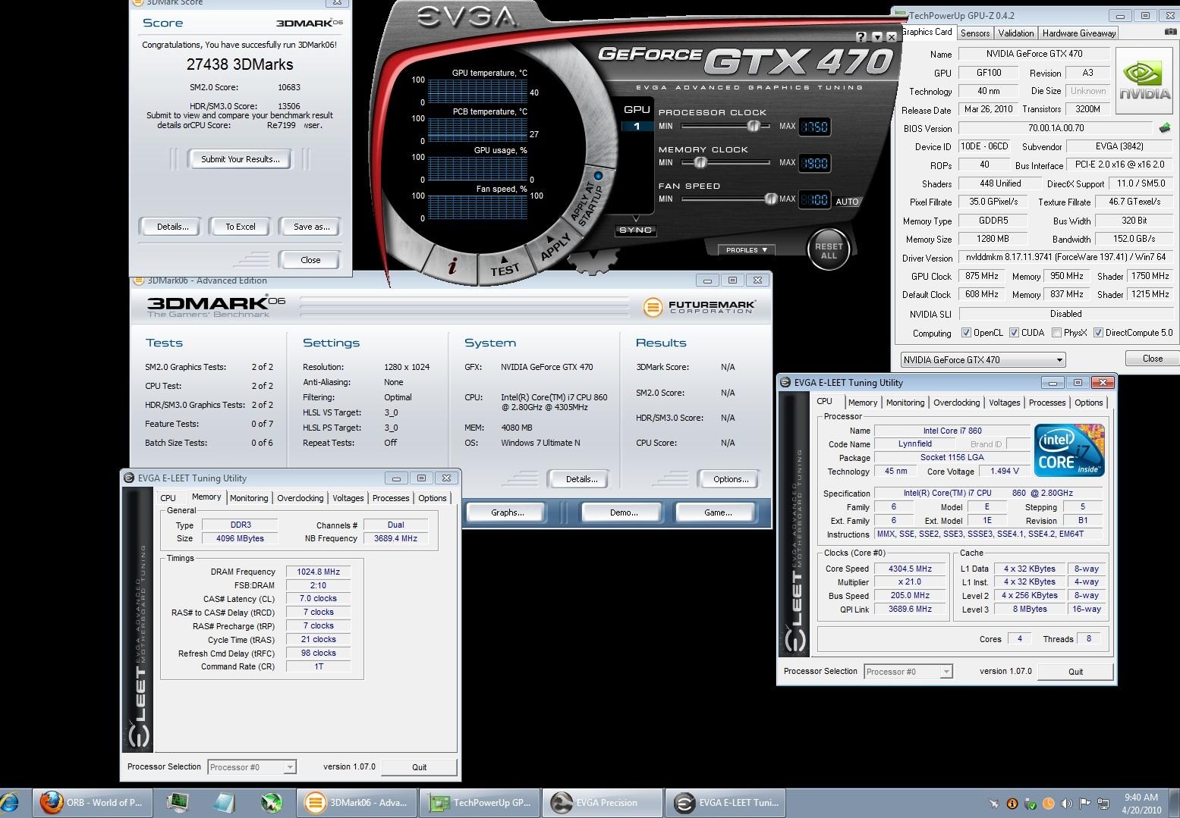The width and height of the screenshot is (1180, 818).
Task: Click the EVGA Precision taskbar button
Action: pos(603,803)
